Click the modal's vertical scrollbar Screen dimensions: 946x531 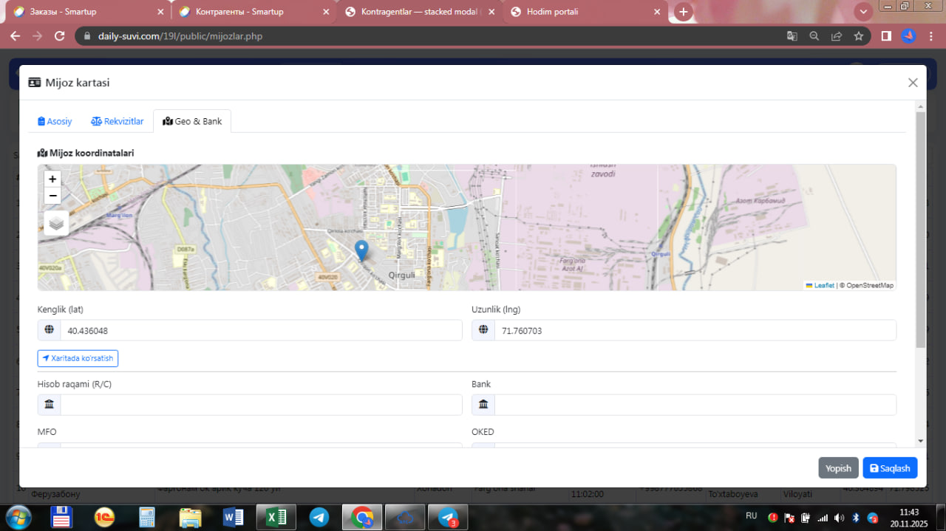[920, 229]
